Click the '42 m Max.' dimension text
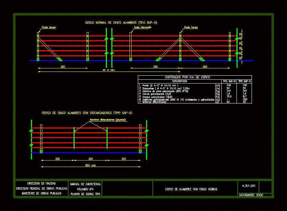This screenshot has height=211, width=287. tap(109, 70)
